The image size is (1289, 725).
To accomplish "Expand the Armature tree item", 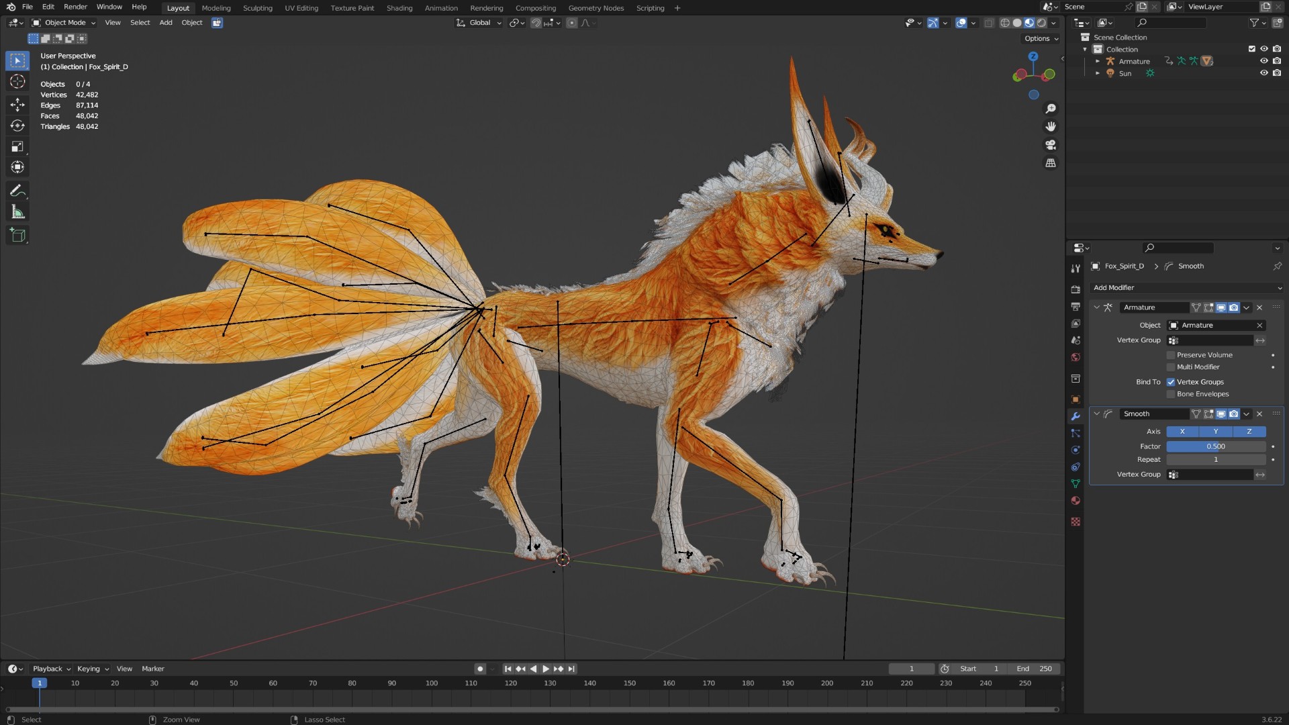I will (1098, 61).
